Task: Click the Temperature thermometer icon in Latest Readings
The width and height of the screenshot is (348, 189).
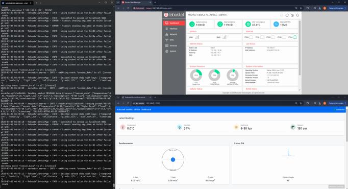Action: (123, 127)
